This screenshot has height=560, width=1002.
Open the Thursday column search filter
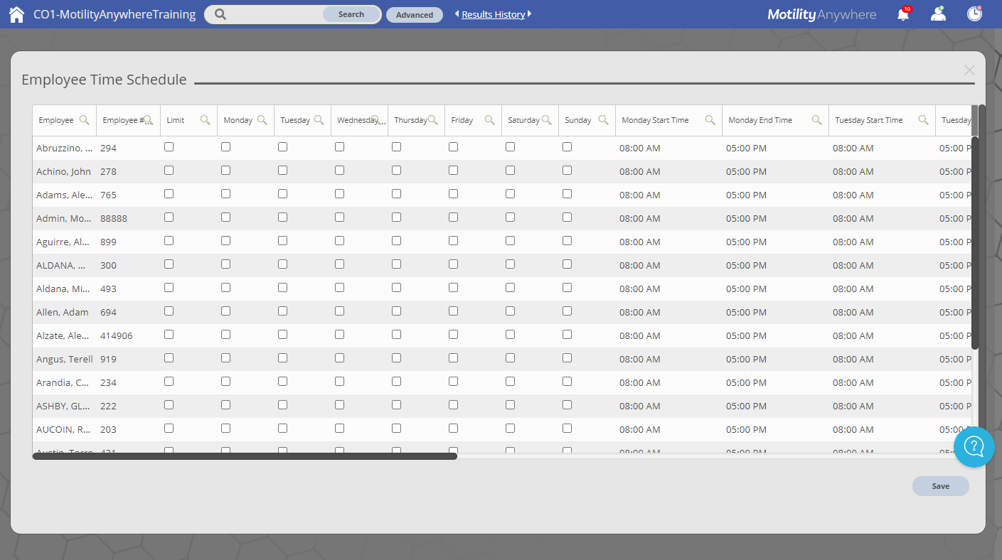coord(433,120)
